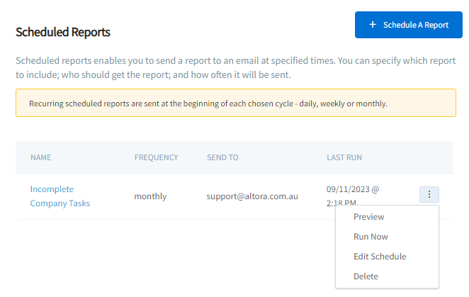Screen dimensions: 469x297
Task: Click the FREQUENCY column header
Action: [x=156, y=157]
